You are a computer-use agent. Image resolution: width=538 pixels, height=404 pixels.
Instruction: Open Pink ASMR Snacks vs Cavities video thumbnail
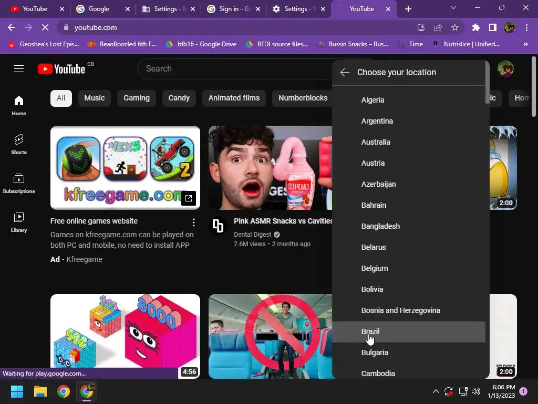click(x=271, y=168)
